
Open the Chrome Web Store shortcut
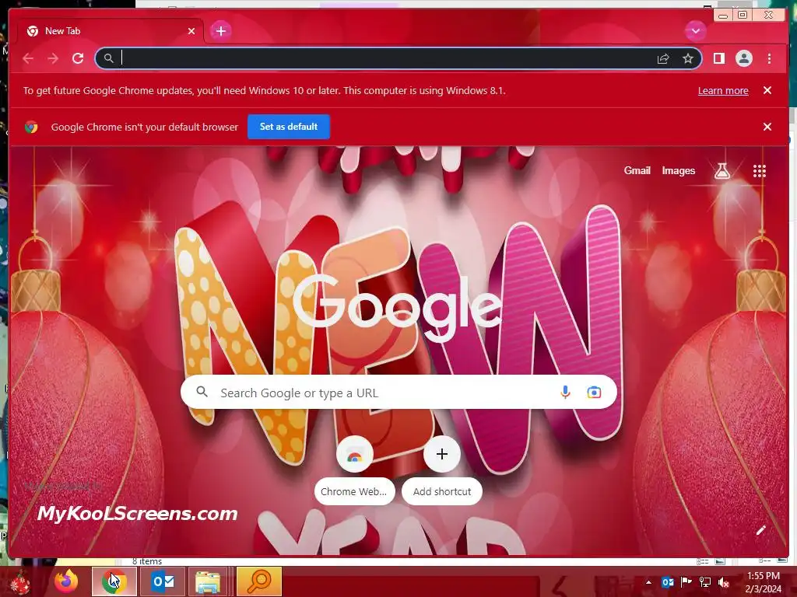pyautogui.click(x=355, y=470)
